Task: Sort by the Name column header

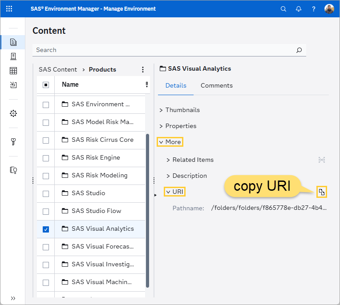Action: (x=70, y=84)
